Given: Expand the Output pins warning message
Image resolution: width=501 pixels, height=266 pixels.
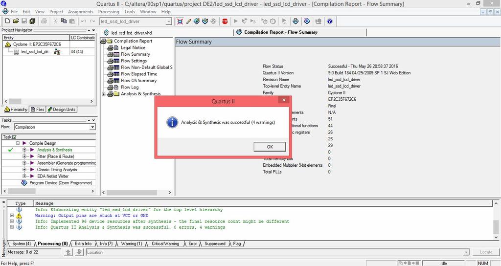Looking at the screenshot, I should [12, 216].
